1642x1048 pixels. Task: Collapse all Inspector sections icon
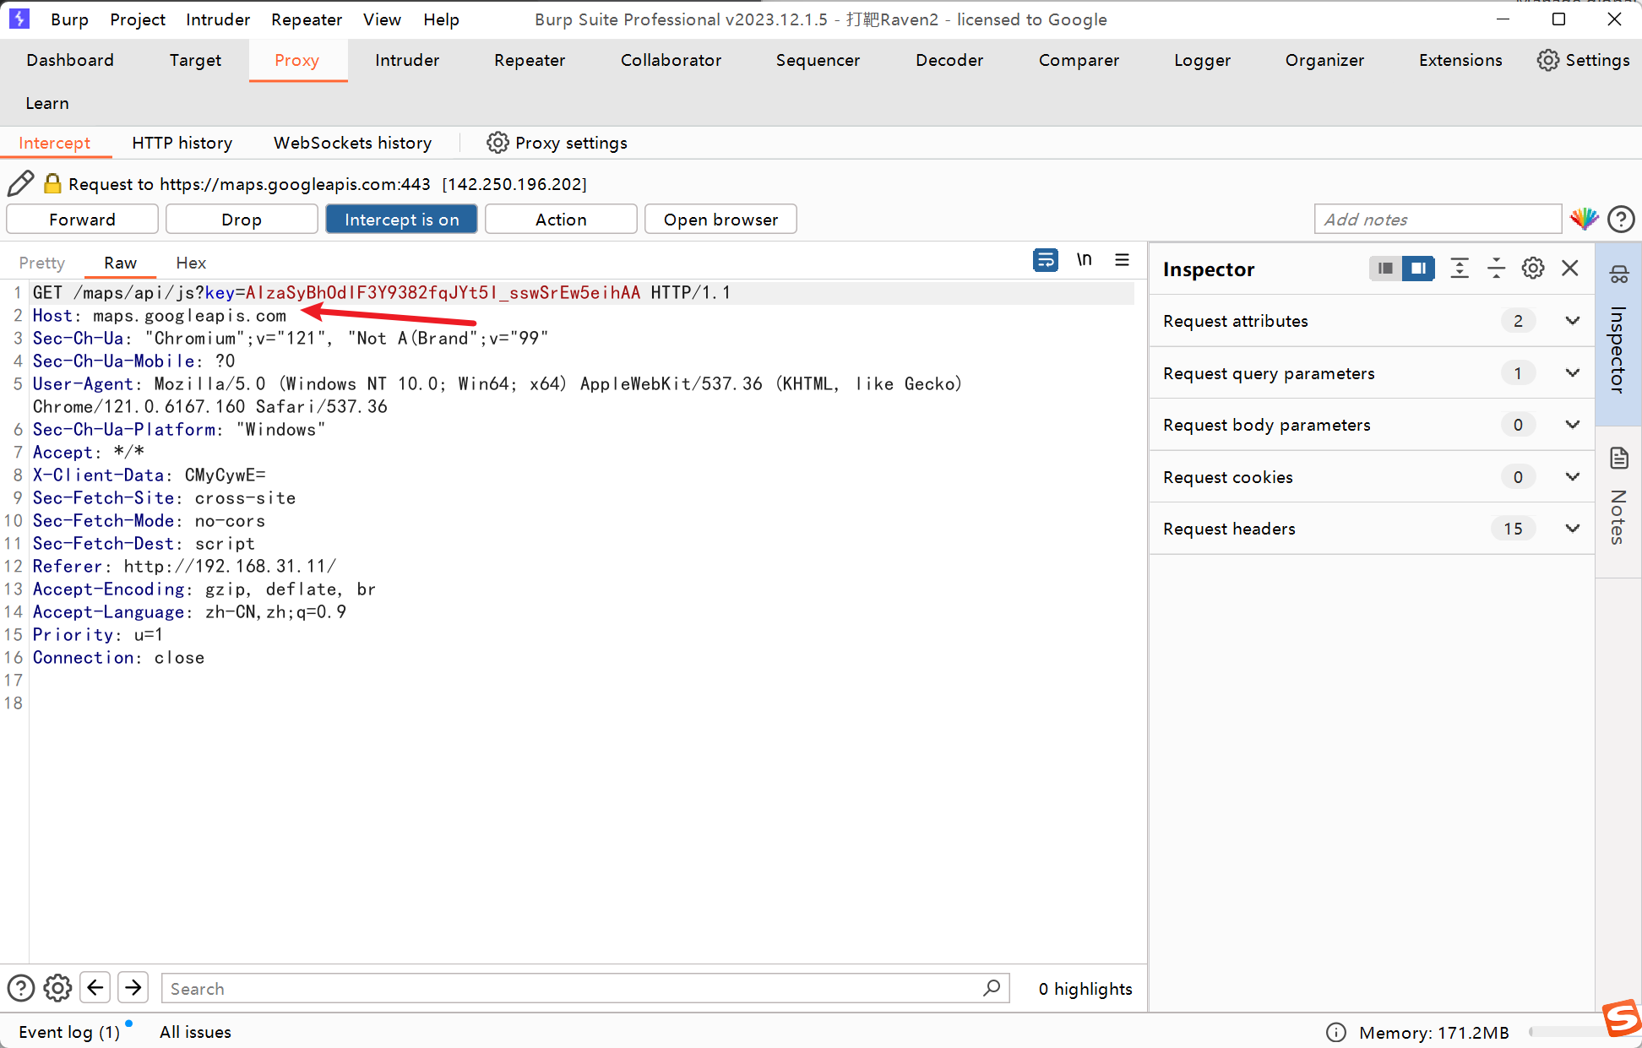1496,269
